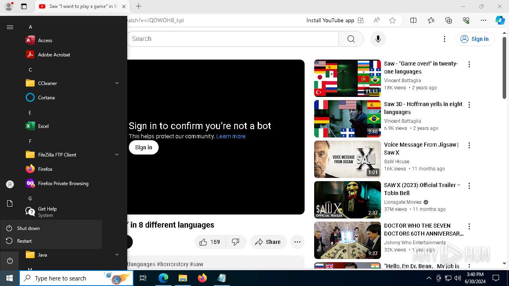Screen dimensions: 509x286
Task: Click Sign in button on the video player
Action: (144, 147)
